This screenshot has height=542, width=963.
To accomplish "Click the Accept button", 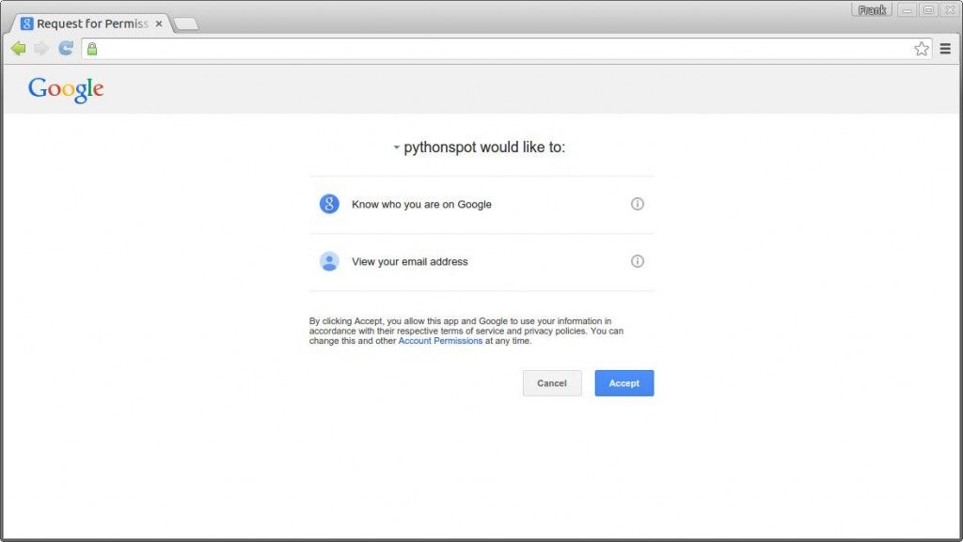I will point(624,383).
